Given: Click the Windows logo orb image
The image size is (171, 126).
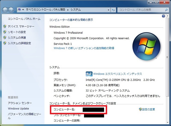Looking at the screenshot, I should [146, 46].
